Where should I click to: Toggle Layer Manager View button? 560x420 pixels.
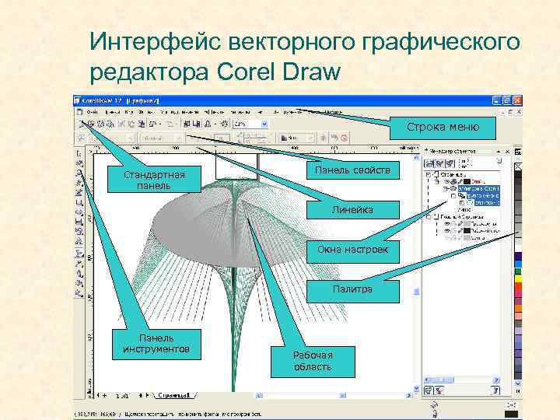pos(450,163)
